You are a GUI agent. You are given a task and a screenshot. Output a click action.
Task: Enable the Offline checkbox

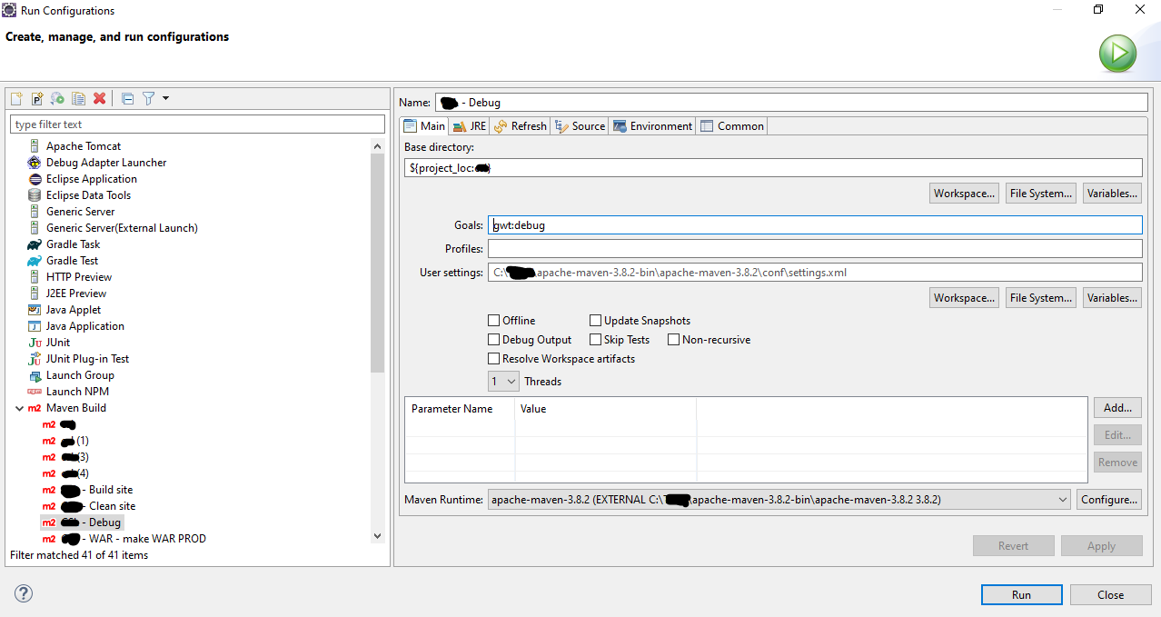point(494,321)
